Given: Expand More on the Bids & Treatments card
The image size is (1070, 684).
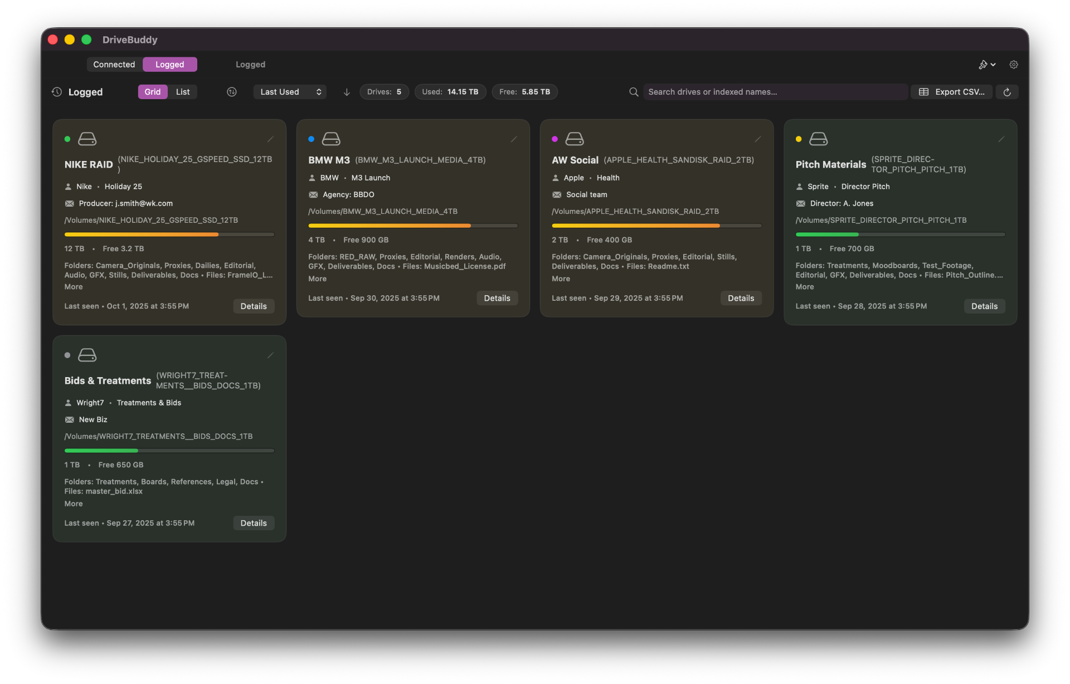Looking at the screenshot, I should 73,504.
